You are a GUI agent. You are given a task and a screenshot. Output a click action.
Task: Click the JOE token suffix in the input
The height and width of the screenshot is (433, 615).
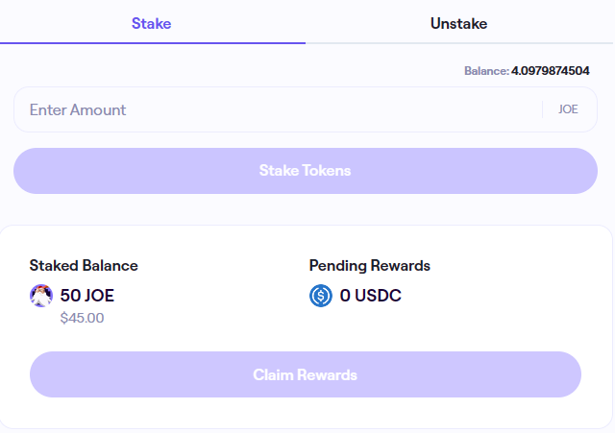click(x=568, y=109)
